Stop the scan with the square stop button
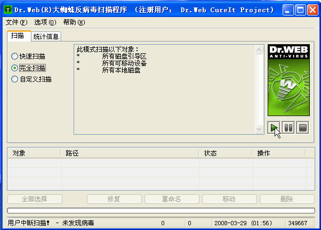Viewport: 321px width, 230px height. [302, 128]
